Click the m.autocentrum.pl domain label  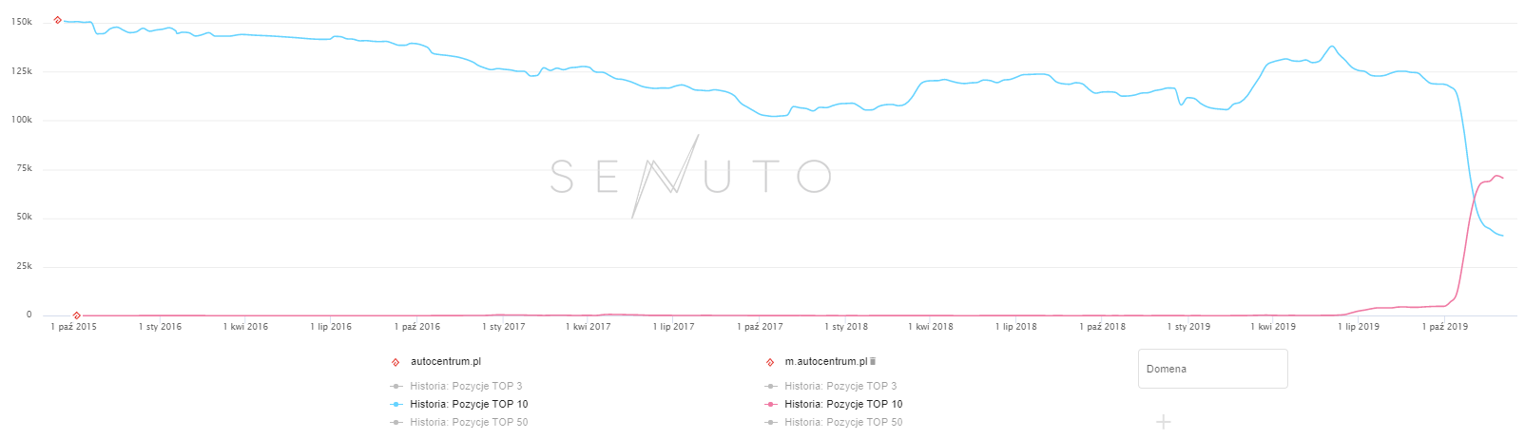point(825,362)
